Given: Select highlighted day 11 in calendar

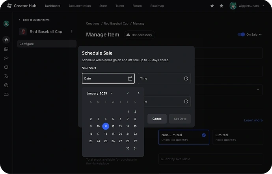Looking at the screenshot, I should [106, 126].
